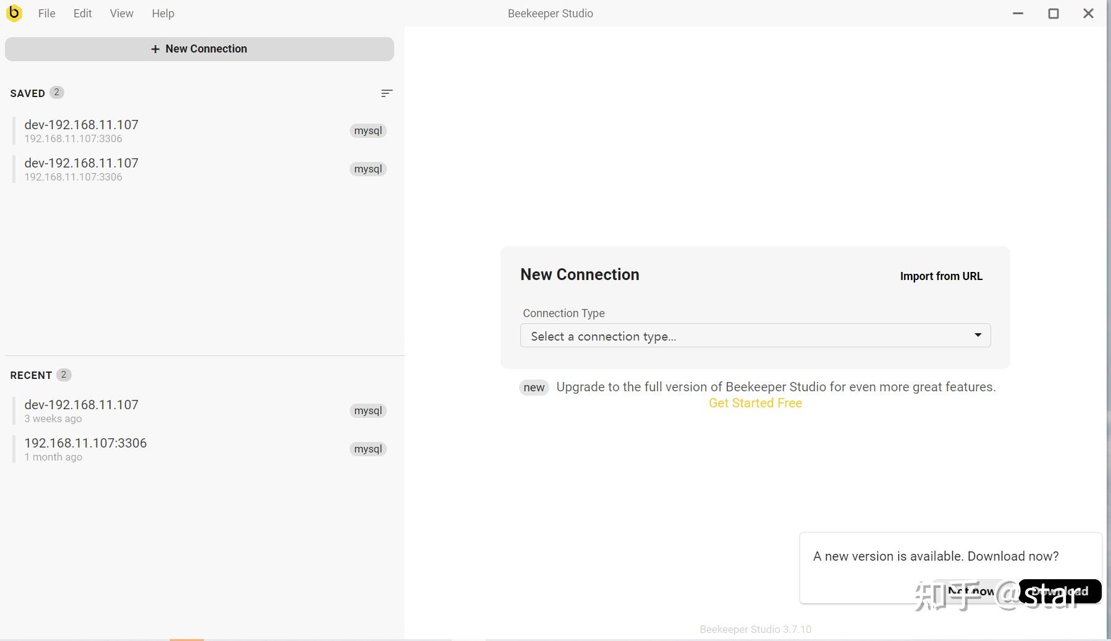
Task: Click Import from URL
Action: point(940,276)
